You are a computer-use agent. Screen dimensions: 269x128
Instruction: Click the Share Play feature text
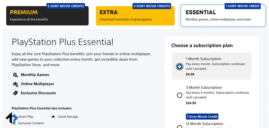pyautogui.click(x=26, y=117)
